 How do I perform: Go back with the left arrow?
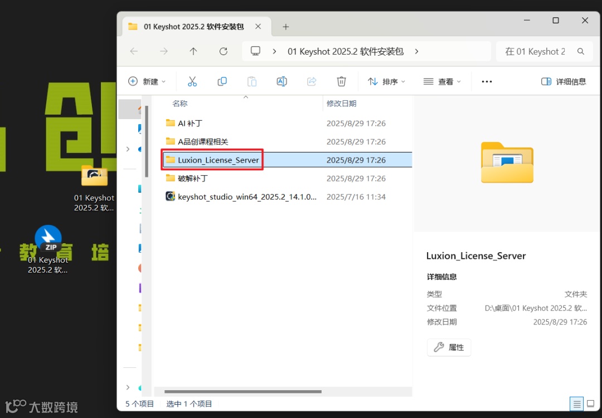134,51
